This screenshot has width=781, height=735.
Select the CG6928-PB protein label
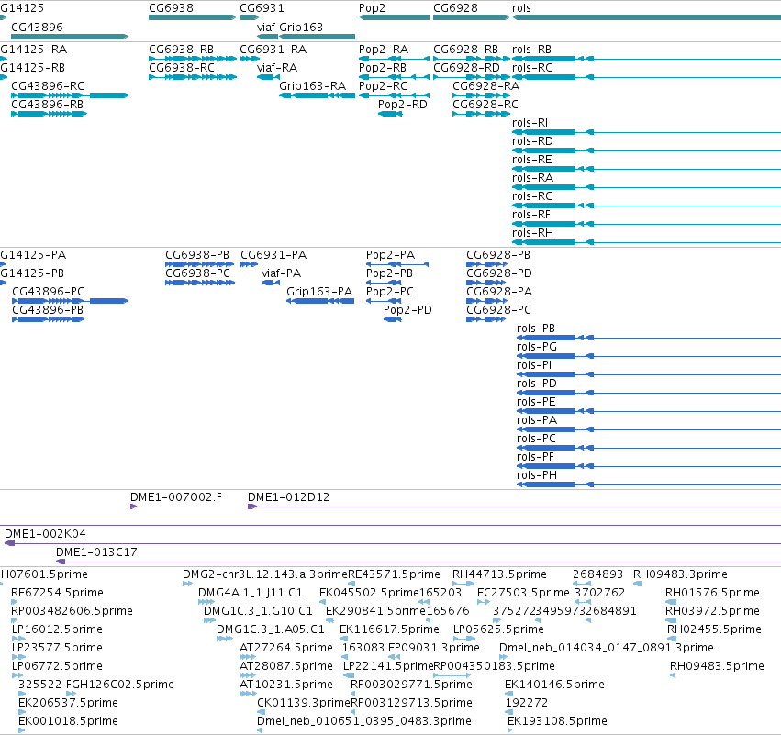click(x=498, y=255)
